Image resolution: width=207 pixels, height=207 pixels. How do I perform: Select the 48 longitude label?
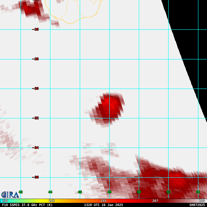[x=109, y=192]
